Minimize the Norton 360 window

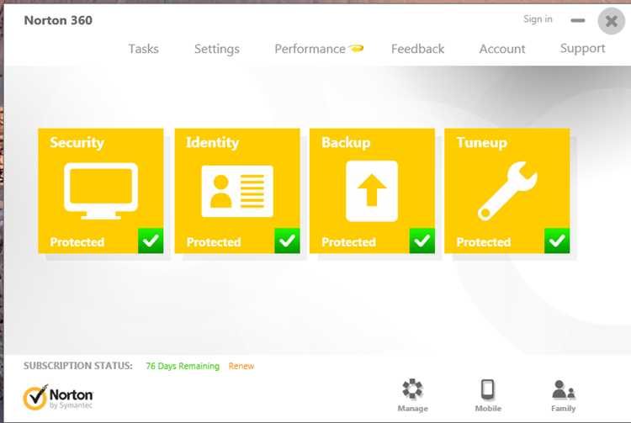(578, 20)
